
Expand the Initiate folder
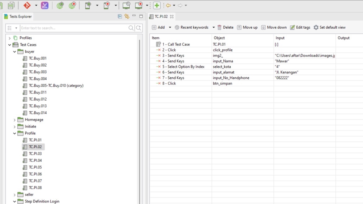15,126
